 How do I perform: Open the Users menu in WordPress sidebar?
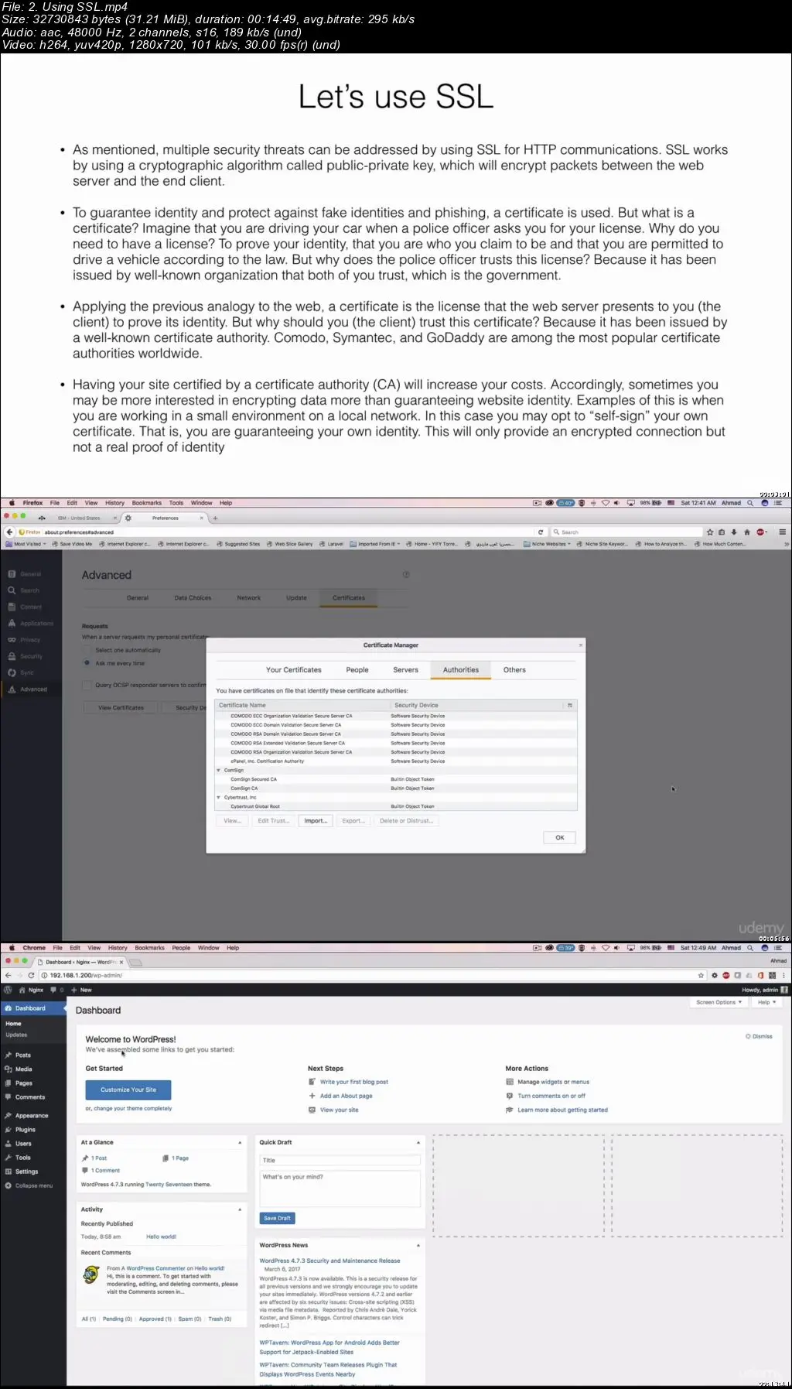(x=23, y=1144)
